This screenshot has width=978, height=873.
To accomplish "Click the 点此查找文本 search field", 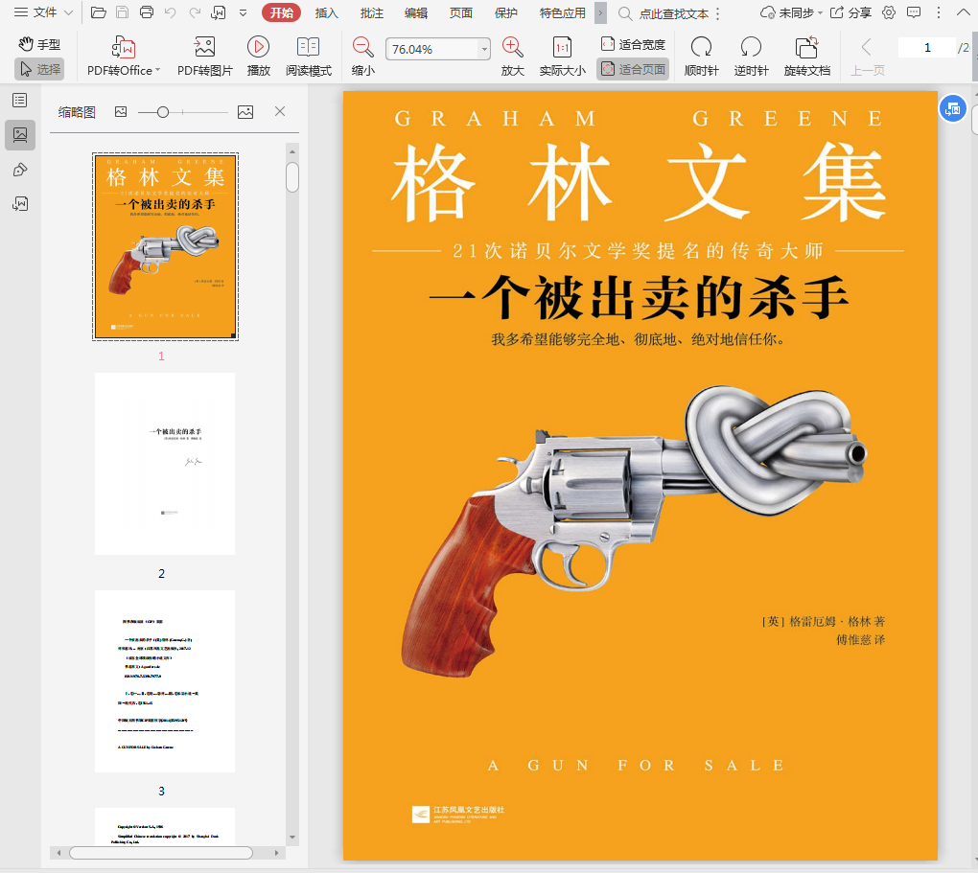I will pos(674,13).
